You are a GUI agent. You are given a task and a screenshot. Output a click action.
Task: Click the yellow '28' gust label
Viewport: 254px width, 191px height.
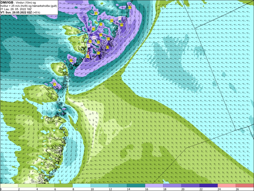71,60
